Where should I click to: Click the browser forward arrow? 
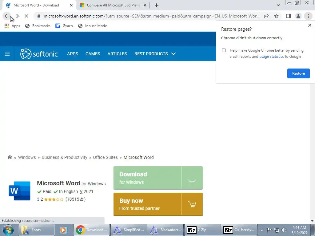coord(17,16)
